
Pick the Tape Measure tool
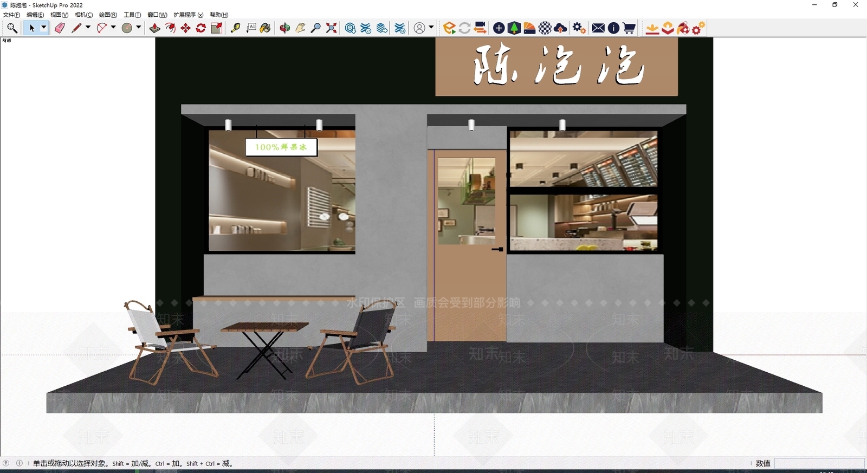pos(235,28)
